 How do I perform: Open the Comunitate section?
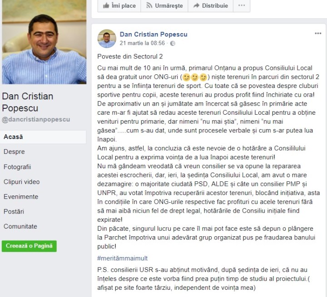[x=20, y=226]
